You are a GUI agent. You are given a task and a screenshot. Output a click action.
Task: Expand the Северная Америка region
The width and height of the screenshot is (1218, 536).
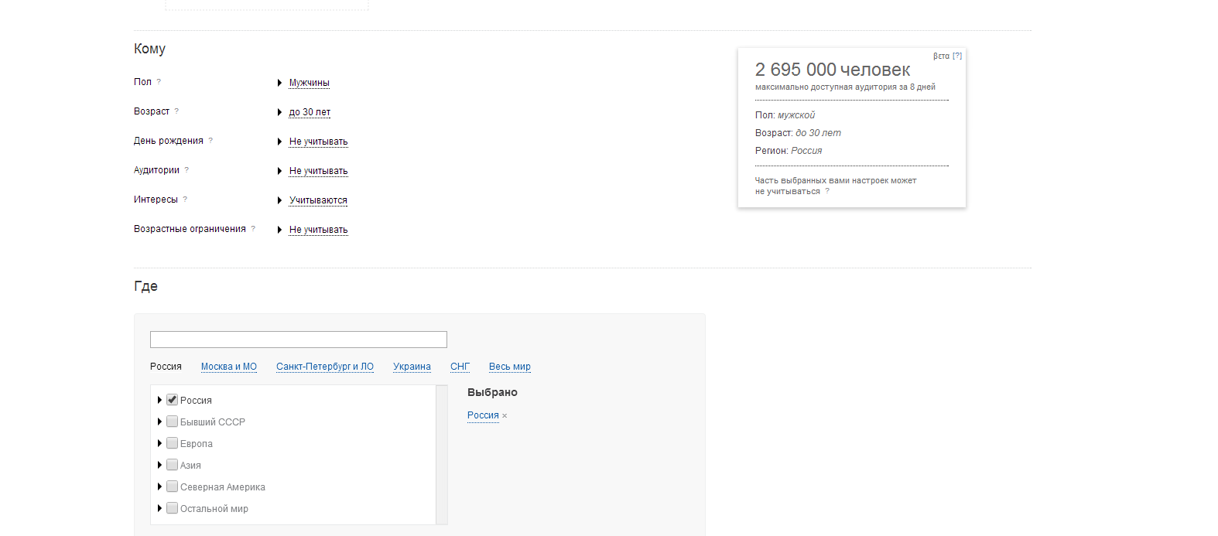pyautogui.click(x=159, y=486)
